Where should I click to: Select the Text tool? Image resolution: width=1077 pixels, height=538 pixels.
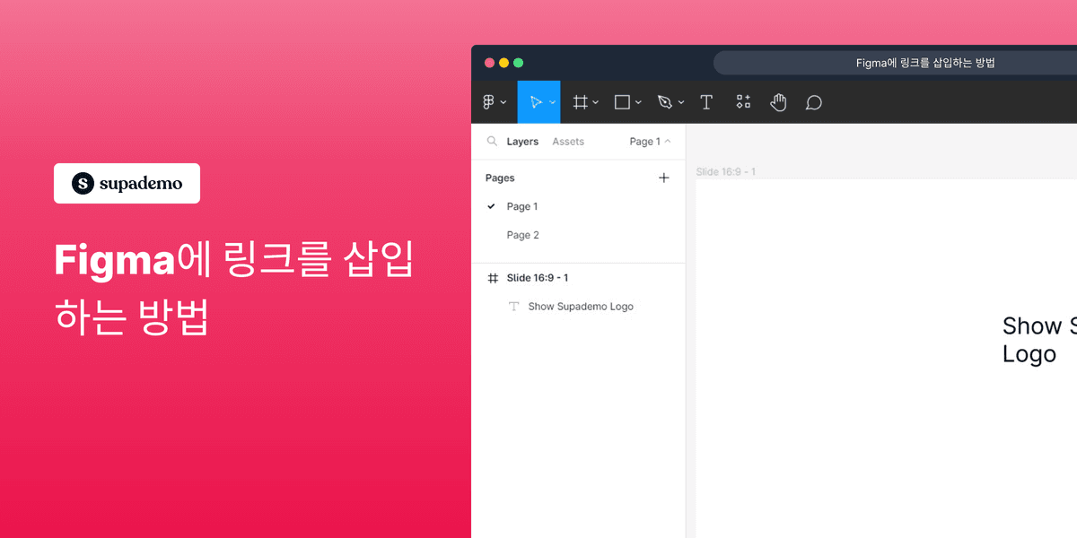[706, 101]
